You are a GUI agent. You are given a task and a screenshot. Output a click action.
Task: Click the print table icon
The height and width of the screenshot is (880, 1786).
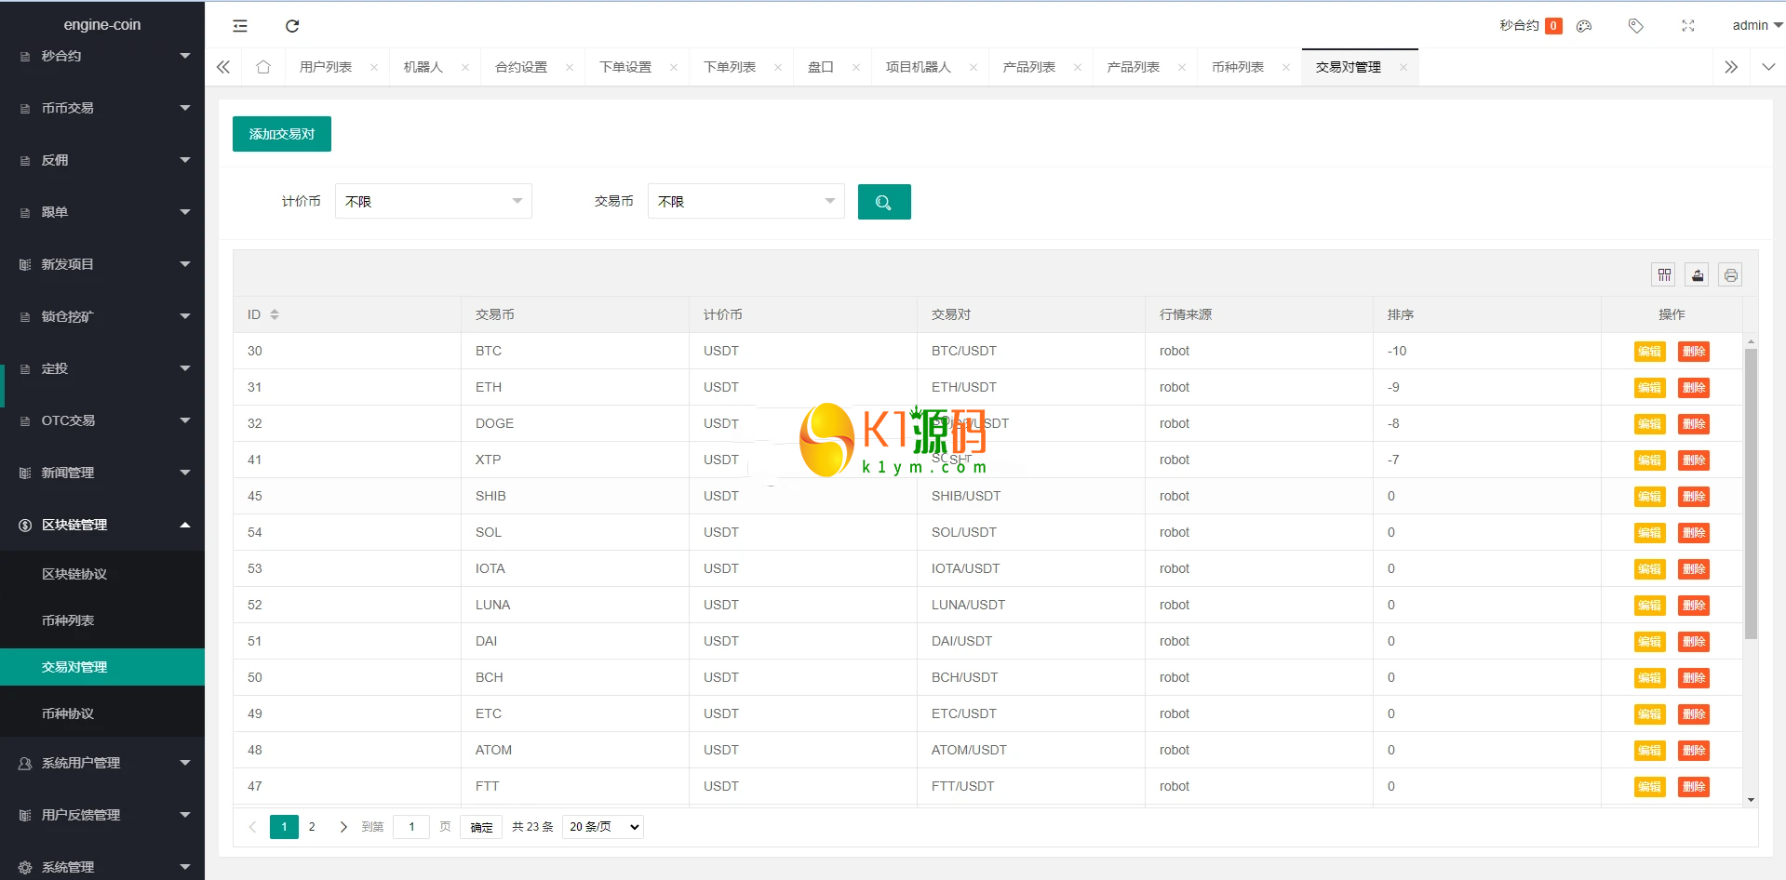1730,275
